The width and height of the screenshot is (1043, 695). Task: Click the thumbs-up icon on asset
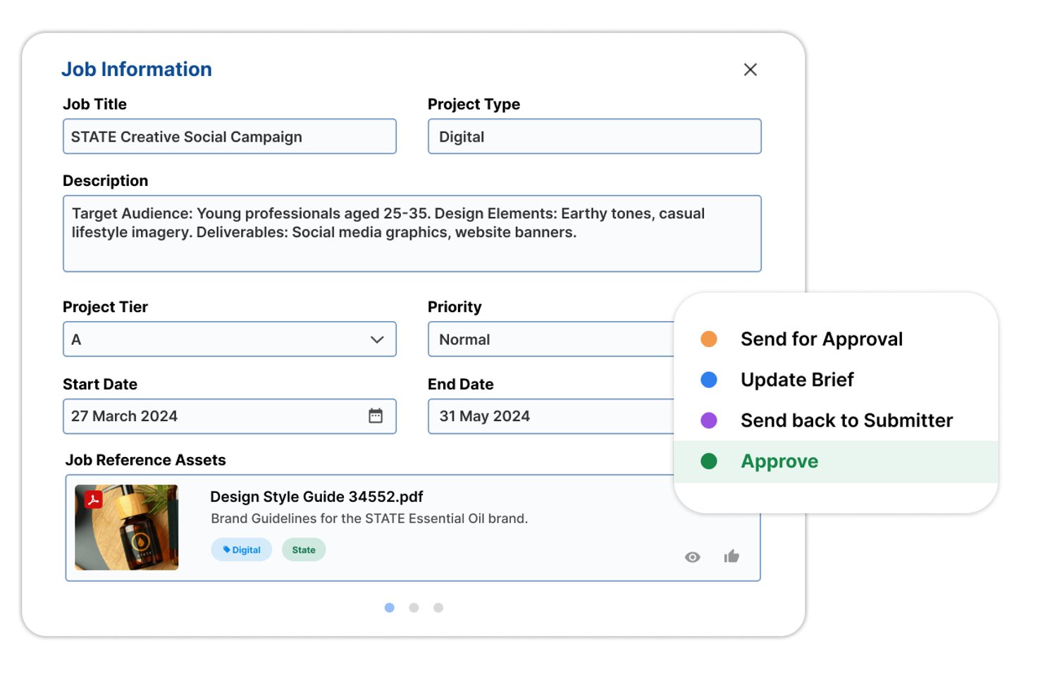point(732,556)
